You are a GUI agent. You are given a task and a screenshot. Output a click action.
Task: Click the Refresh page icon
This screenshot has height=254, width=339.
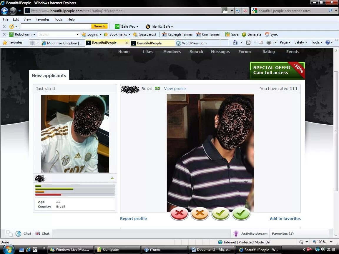pos(238,11)
